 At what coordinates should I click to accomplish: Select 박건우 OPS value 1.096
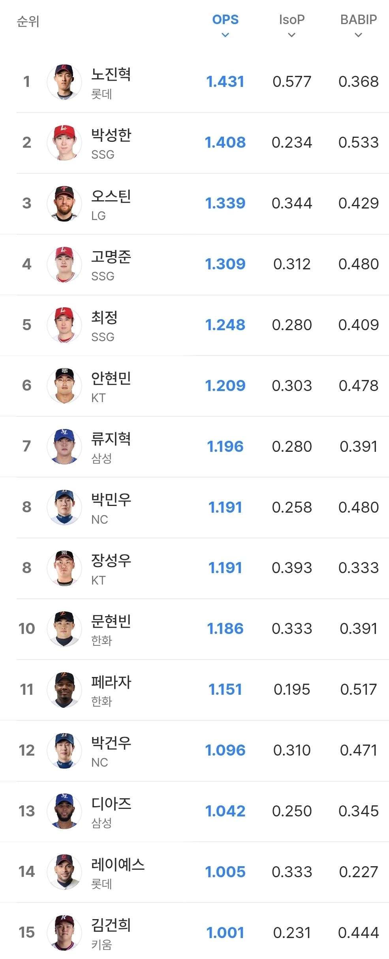[225, 750]
